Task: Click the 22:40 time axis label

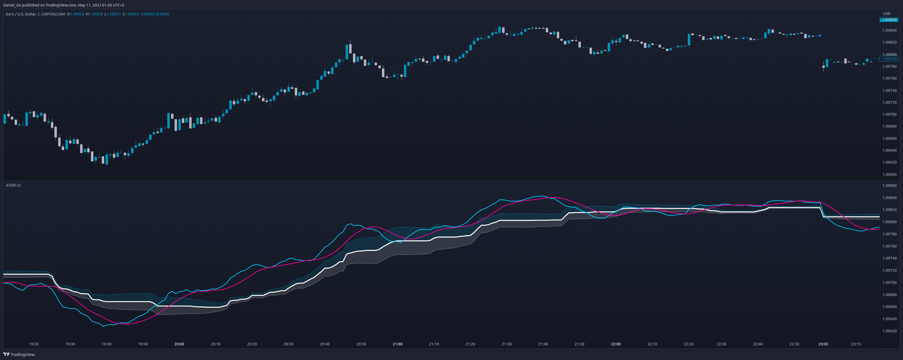Action: tap(758, 344)
